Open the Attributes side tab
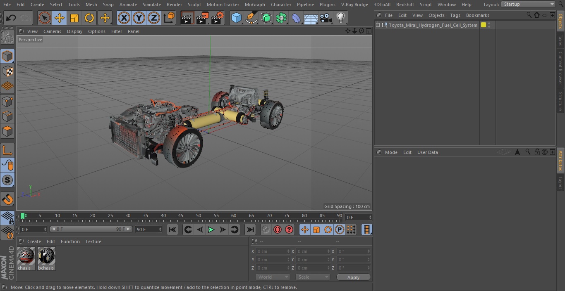This screenshot has width=565, height=291. pos(560,161)
